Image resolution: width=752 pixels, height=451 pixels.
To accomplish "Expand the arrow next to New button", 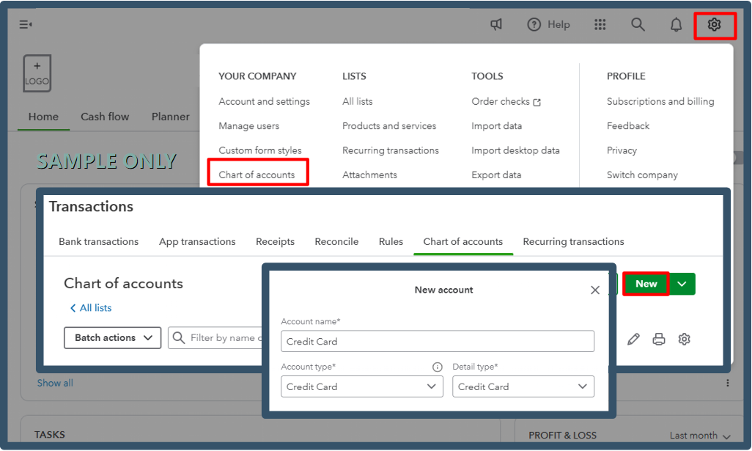I will click(682, 284).
